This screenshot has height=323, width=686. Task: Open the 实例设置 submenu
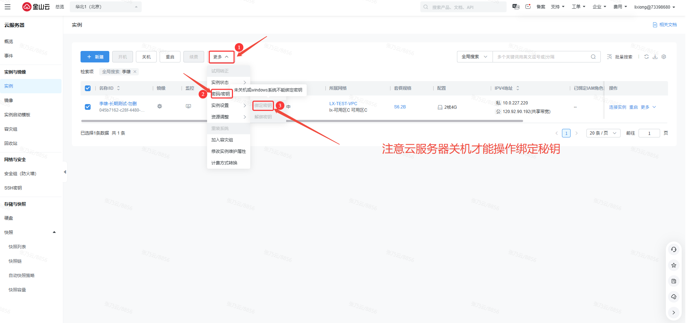coord(229,106)
